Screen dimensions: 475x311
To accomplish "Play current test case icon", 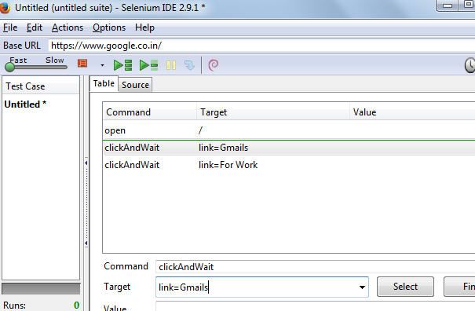I will (x=148, y=65).
